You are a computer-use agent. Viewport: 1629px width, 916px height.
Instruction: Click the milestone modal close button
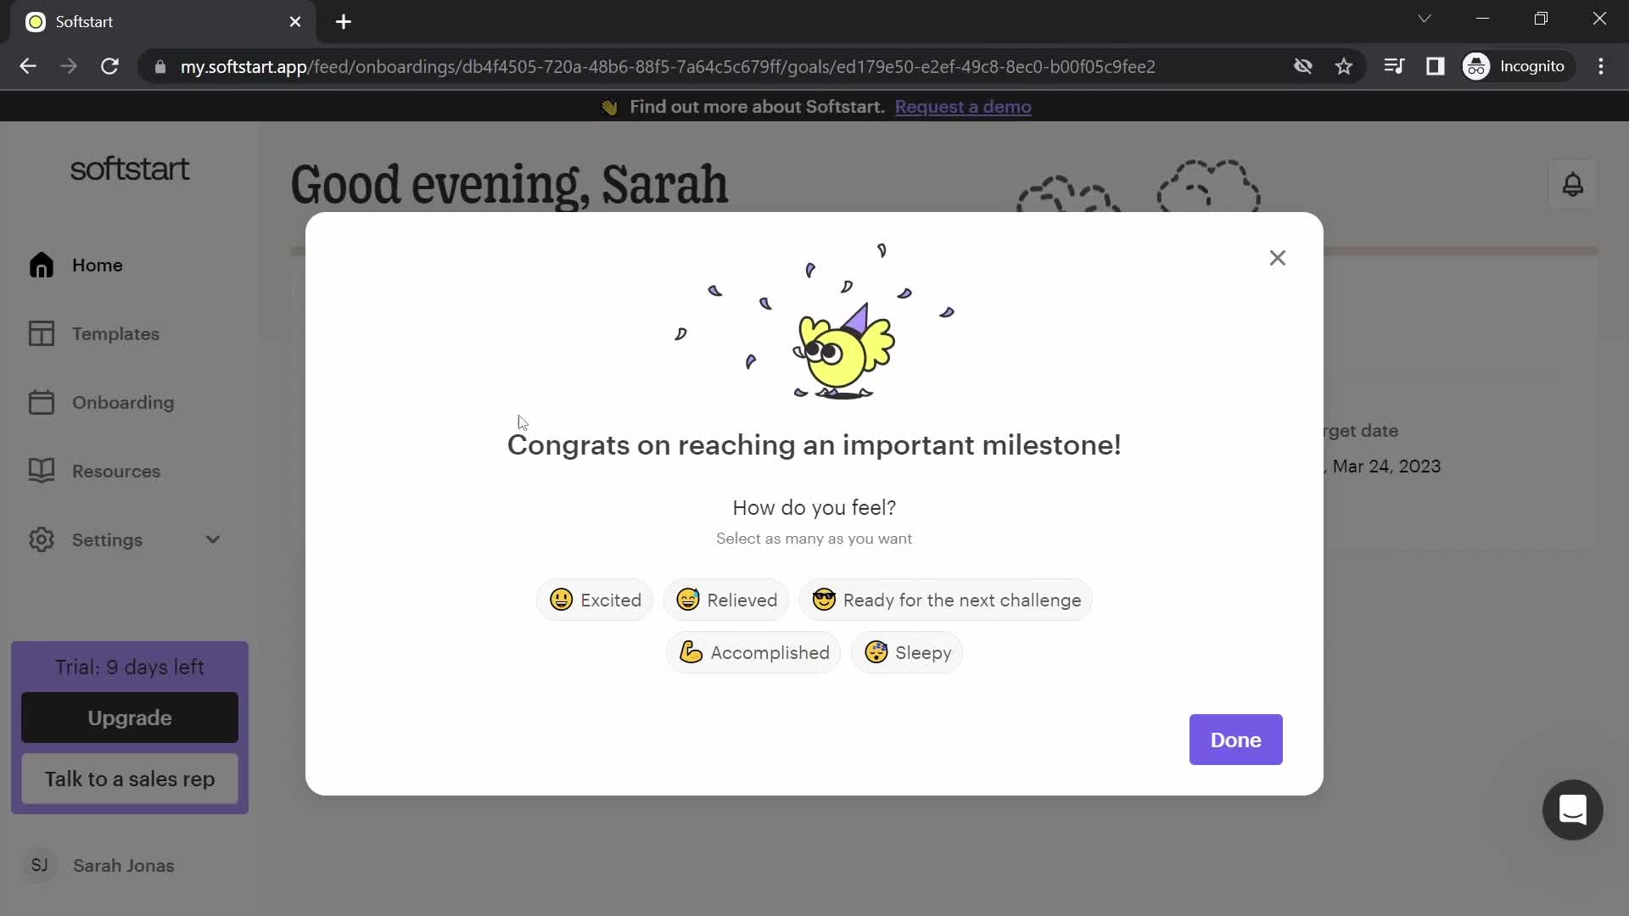pos(1278,257)
